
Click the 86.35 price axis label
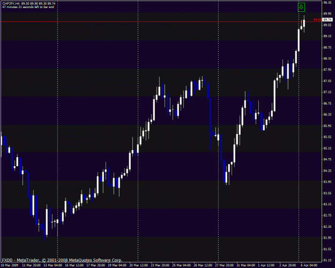click(x=327, y=115)
